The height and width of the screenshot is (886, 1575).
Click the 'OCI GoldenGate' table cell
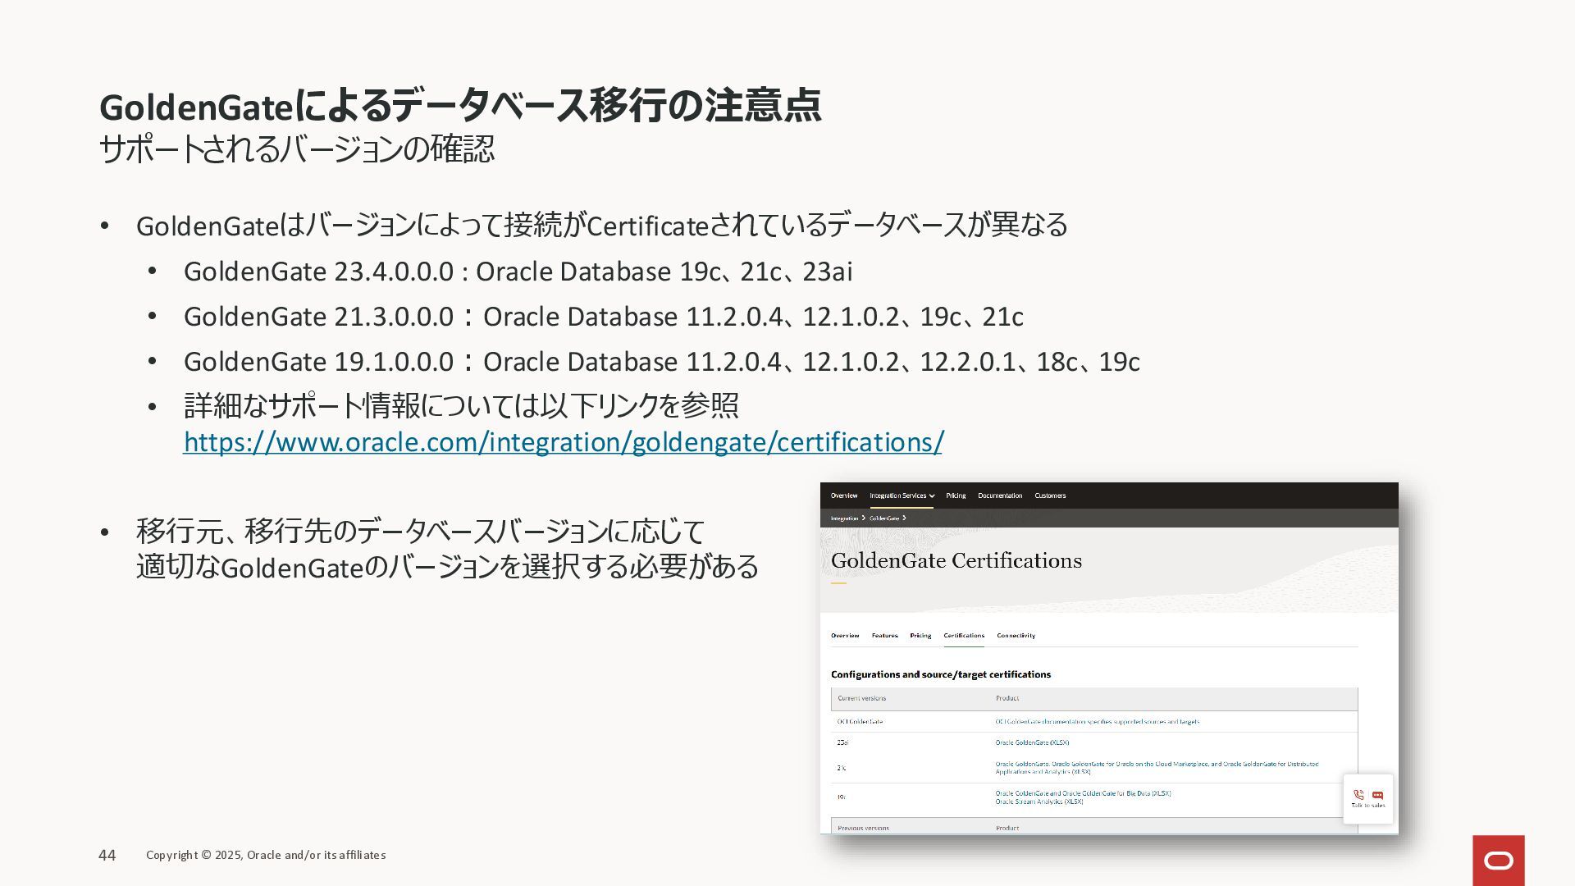click(860, 722)
